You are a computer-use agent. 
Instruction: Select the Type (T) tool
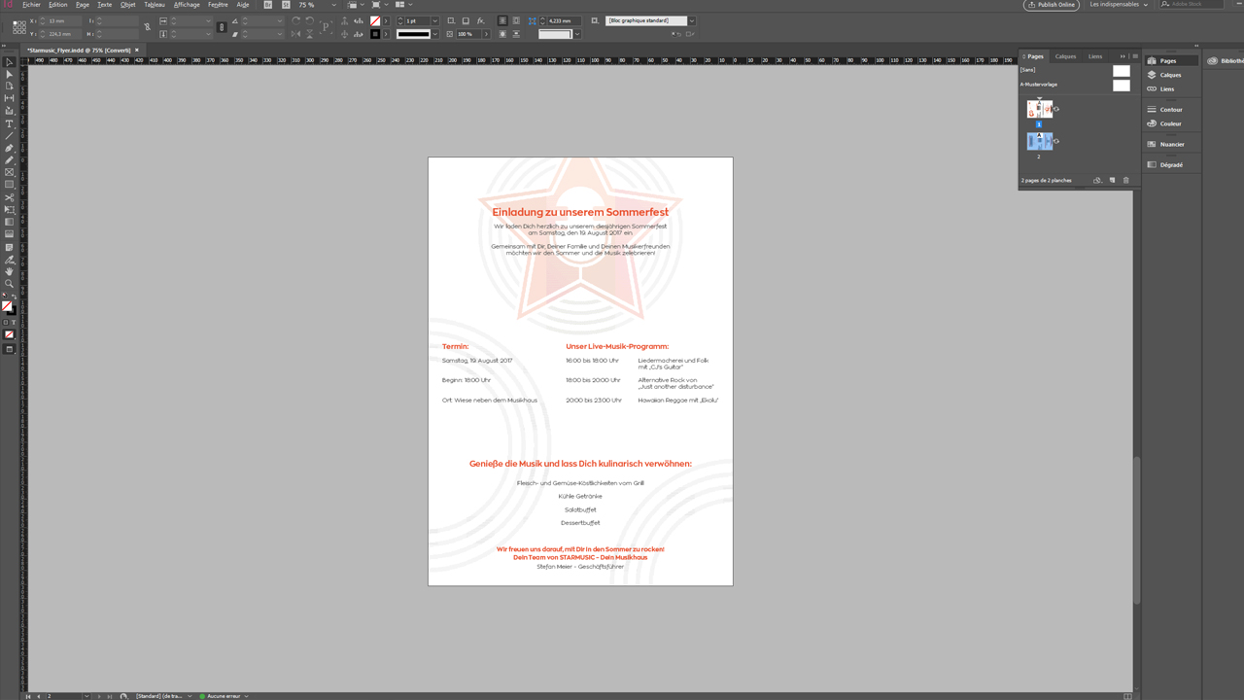[10, 122]
